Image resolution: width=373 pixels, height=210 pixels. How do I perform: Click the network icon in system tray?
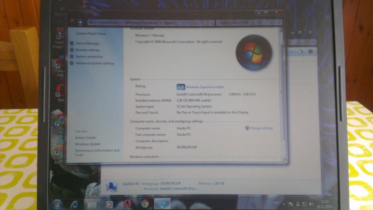(x=304, y=204)
